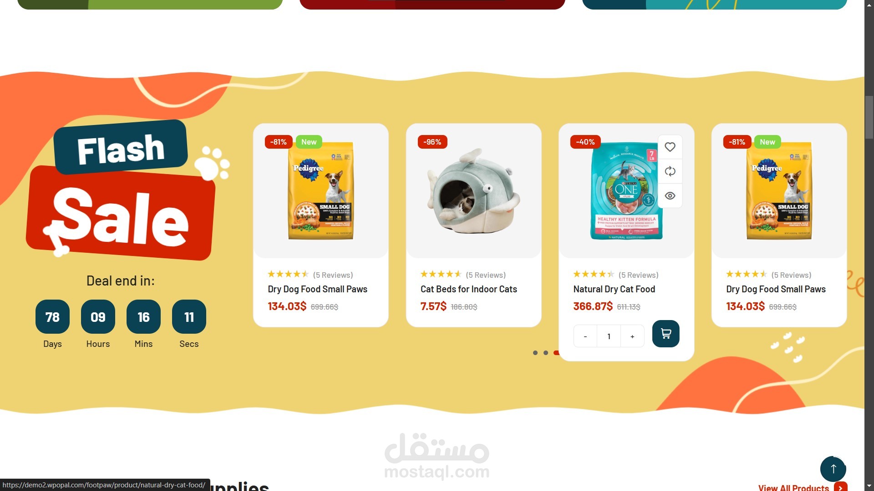Click the View All Products arrow icon

841,487
